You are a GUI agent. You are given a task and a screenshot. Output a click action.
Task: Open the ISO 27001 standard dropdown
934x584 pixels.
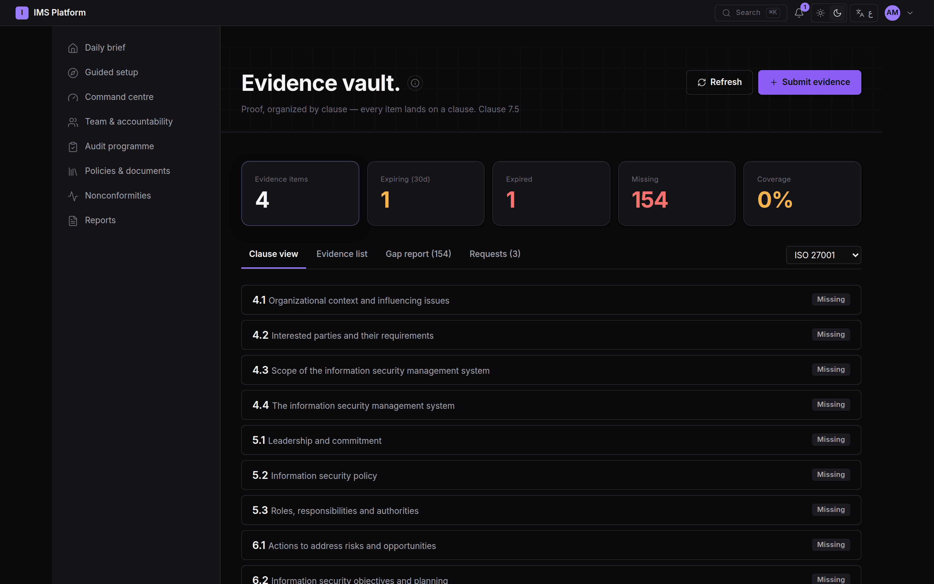coord(823,255)
